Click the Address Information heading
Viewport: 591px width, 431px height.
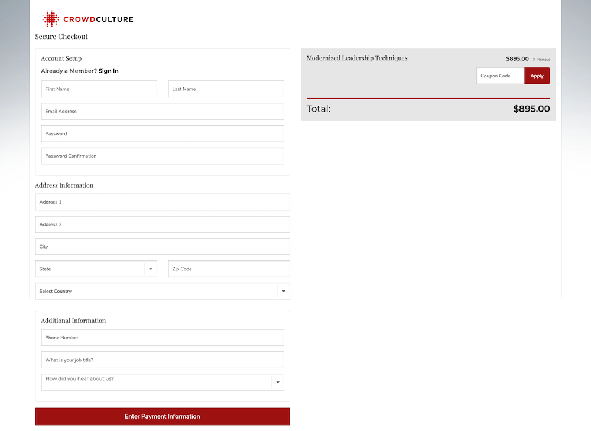[64, 185]
